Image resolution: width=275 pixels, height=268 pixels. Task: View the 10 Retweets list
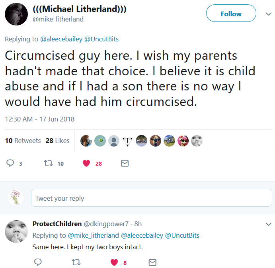click(23, 141)
